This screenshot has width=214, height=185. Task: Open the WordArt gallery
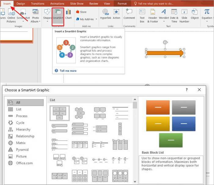[x=164, y=12]
